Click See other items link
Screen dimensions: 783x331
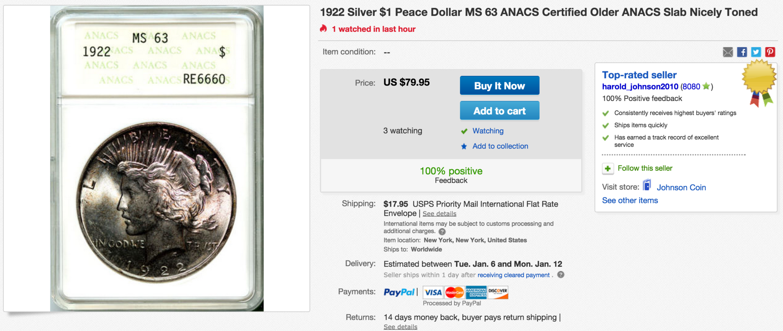pyautogui.click(x=630, y=200)
